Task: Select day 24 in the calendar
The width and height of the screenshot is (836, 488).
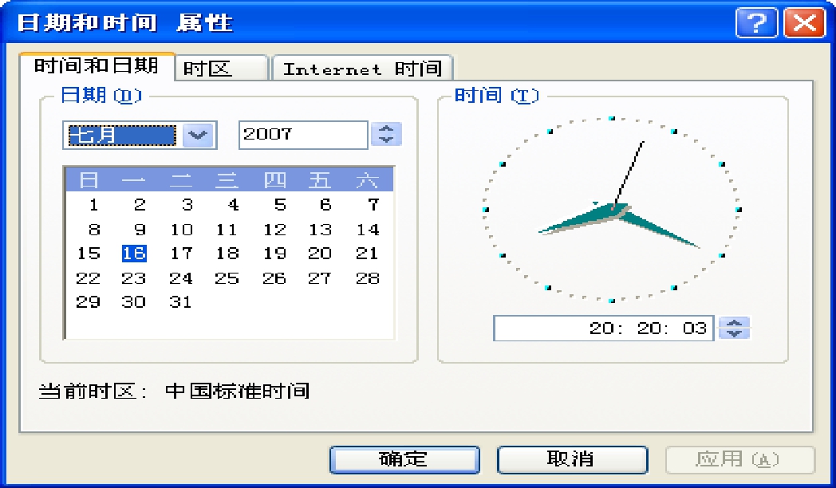Action: [181, 278]
